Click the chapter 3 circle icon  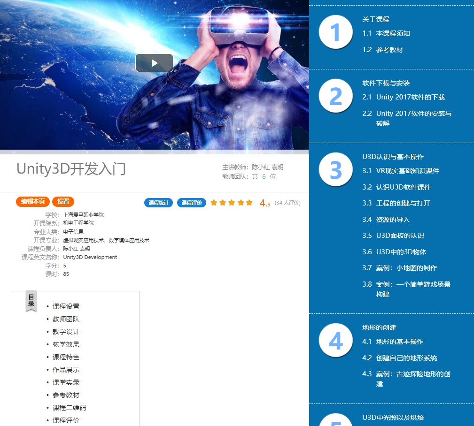(335, 170)
